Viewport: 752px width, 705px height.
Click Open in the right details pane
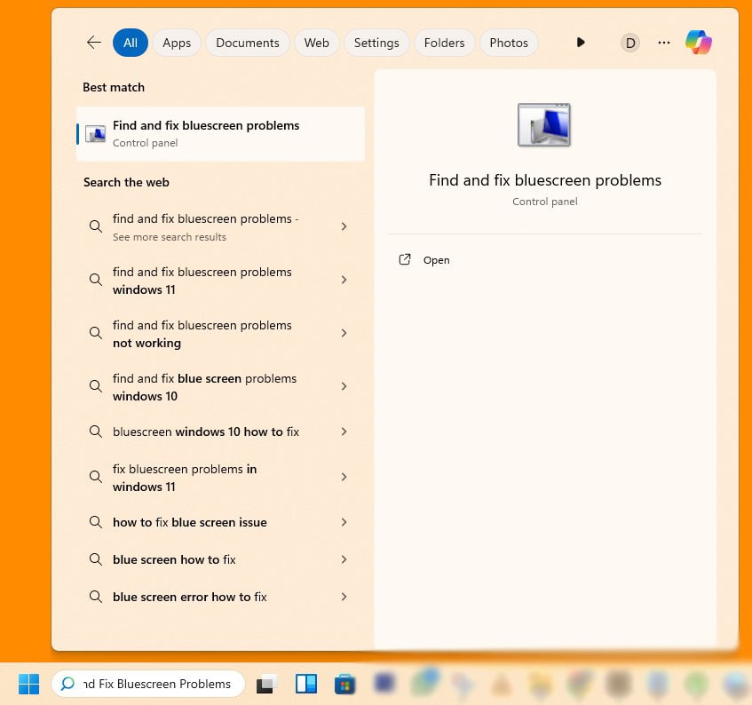(436, 260)
